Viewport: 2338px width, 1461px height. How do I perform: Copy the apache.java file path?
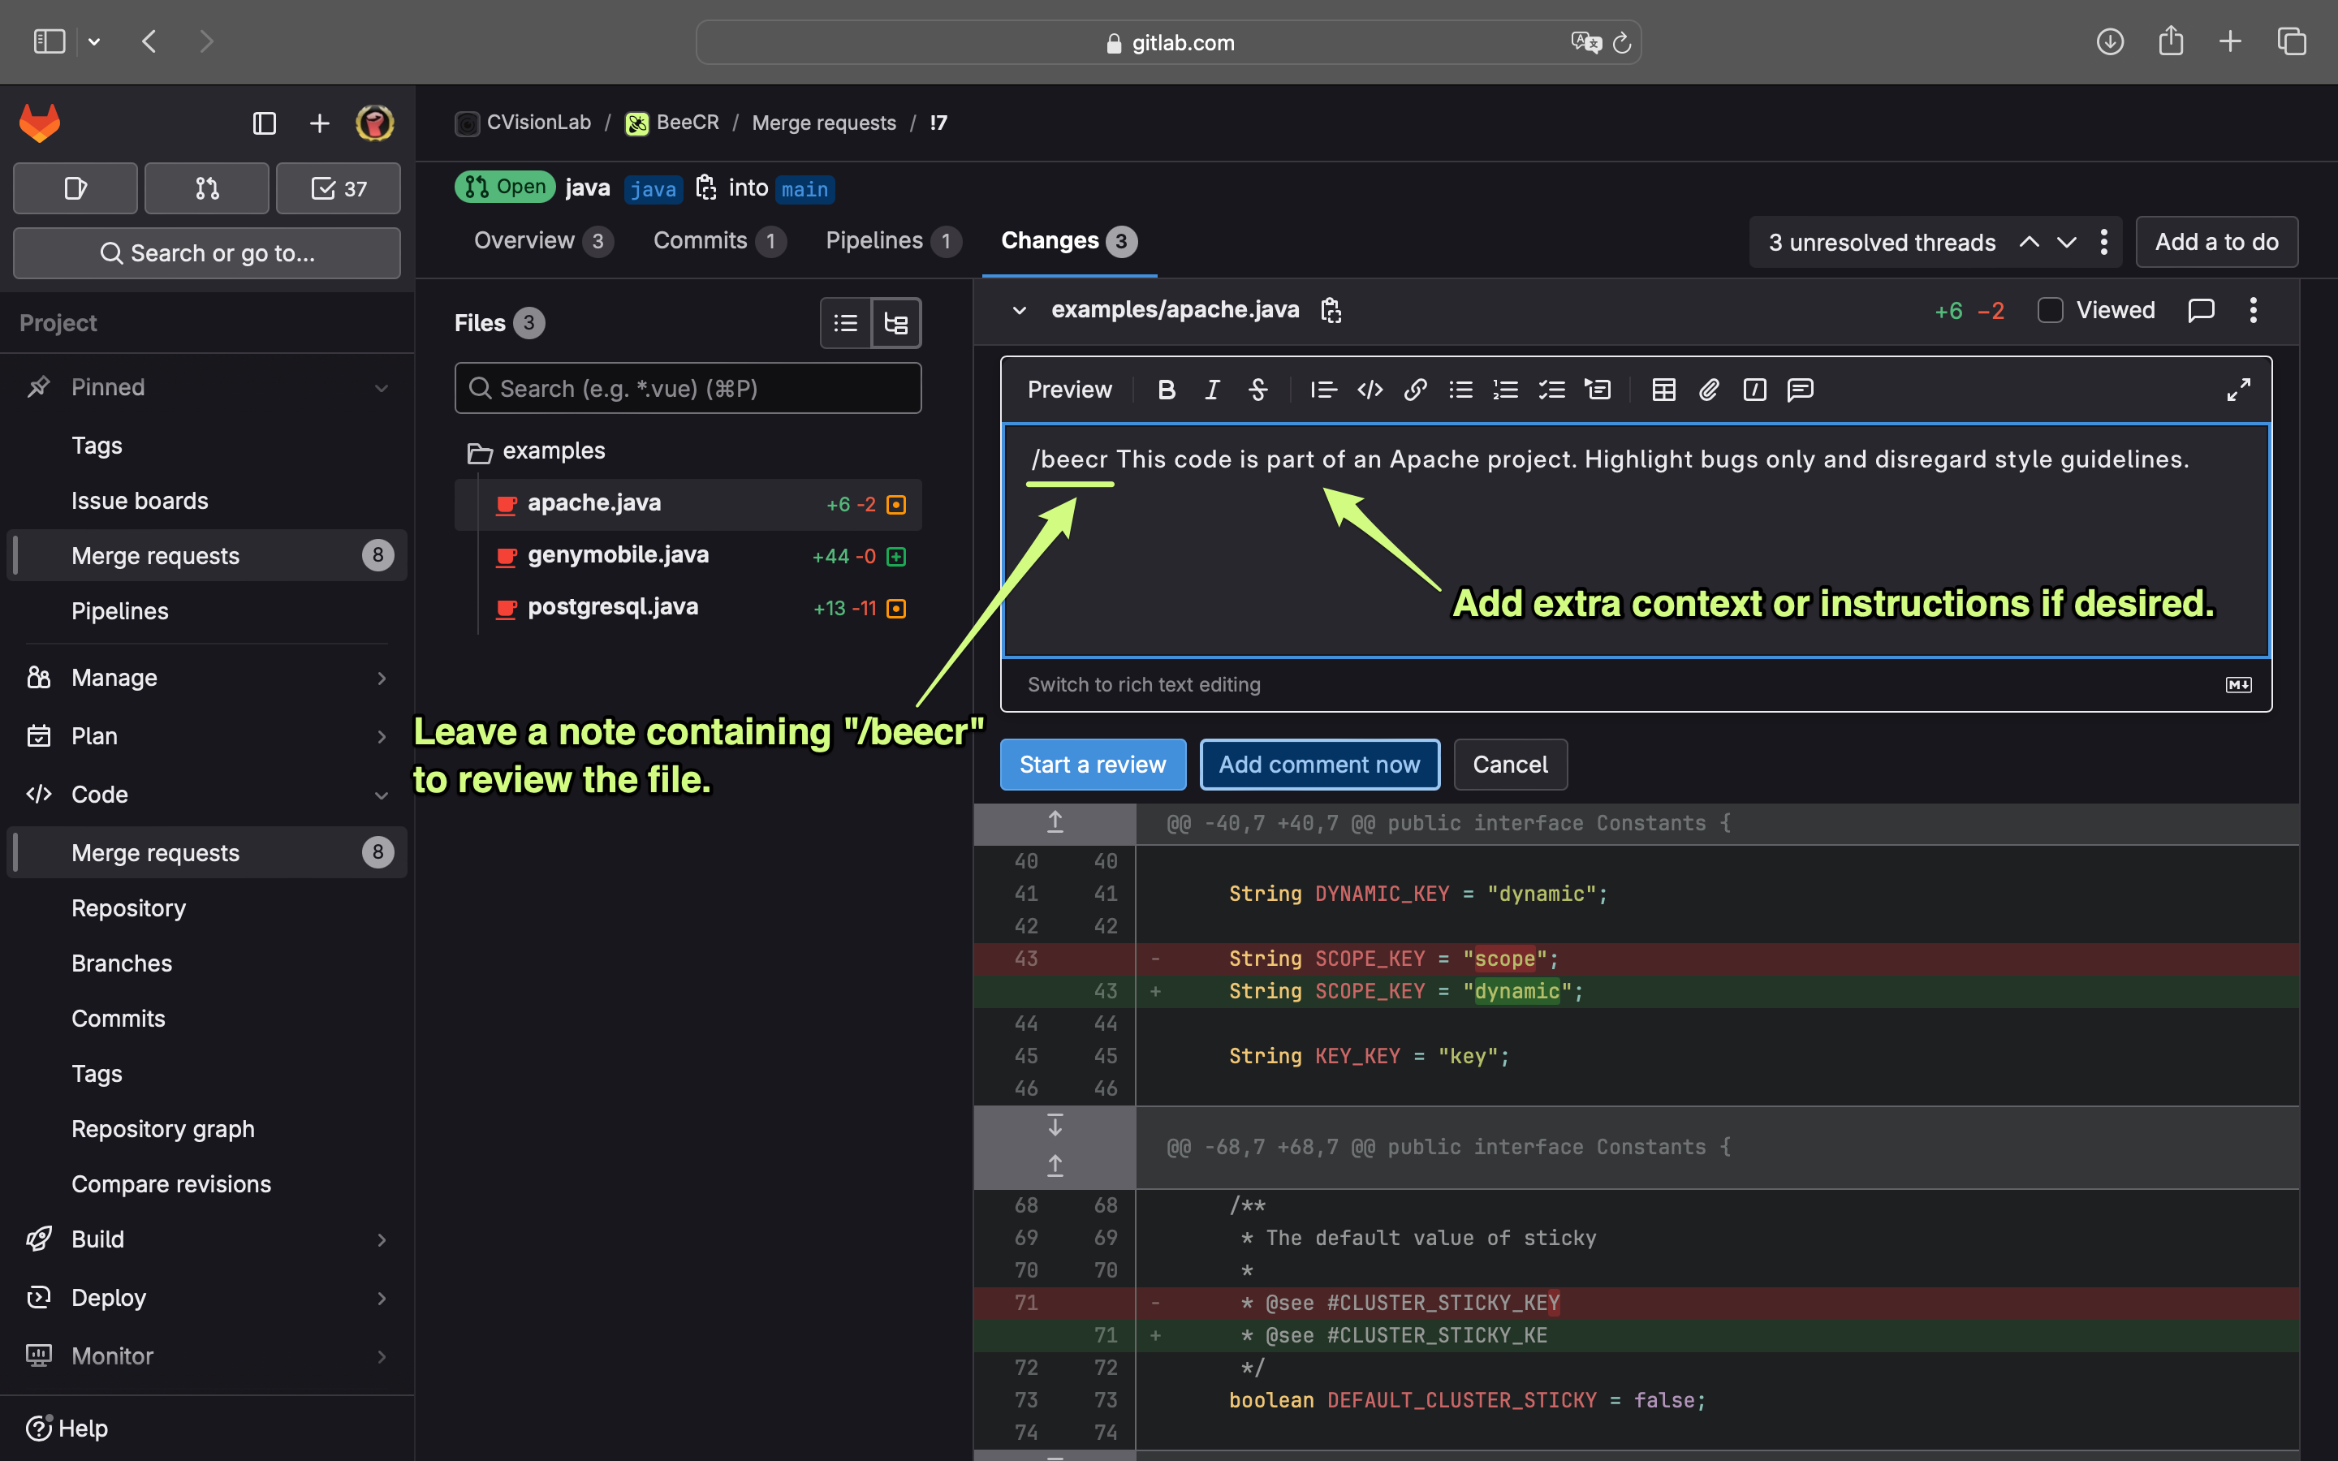(x=1331, y=310)
